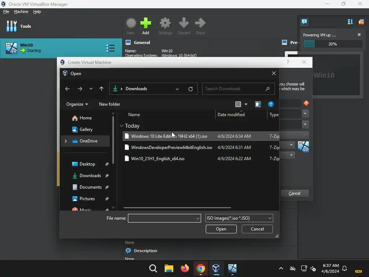Open the File name history dropdown
369x277 pixels.
(x=198, y=218)
